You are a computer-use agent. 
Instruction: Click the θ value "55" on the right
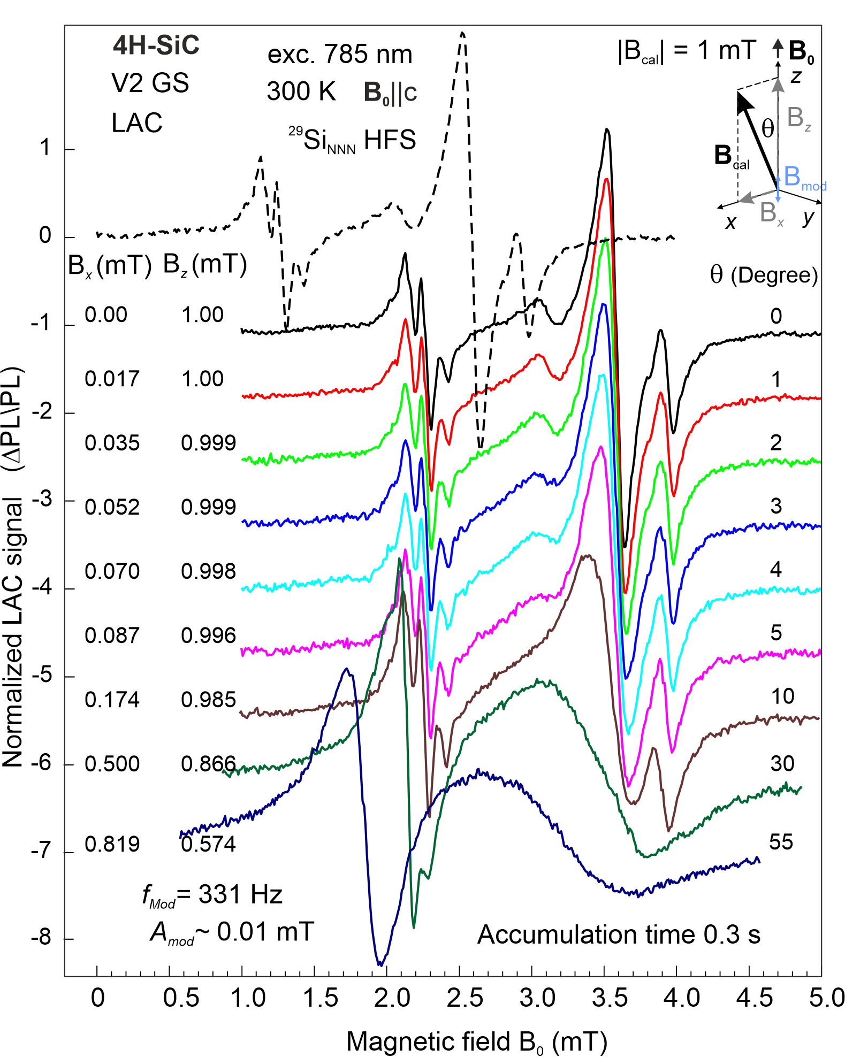pyautogui.click(x=781, y=842)
